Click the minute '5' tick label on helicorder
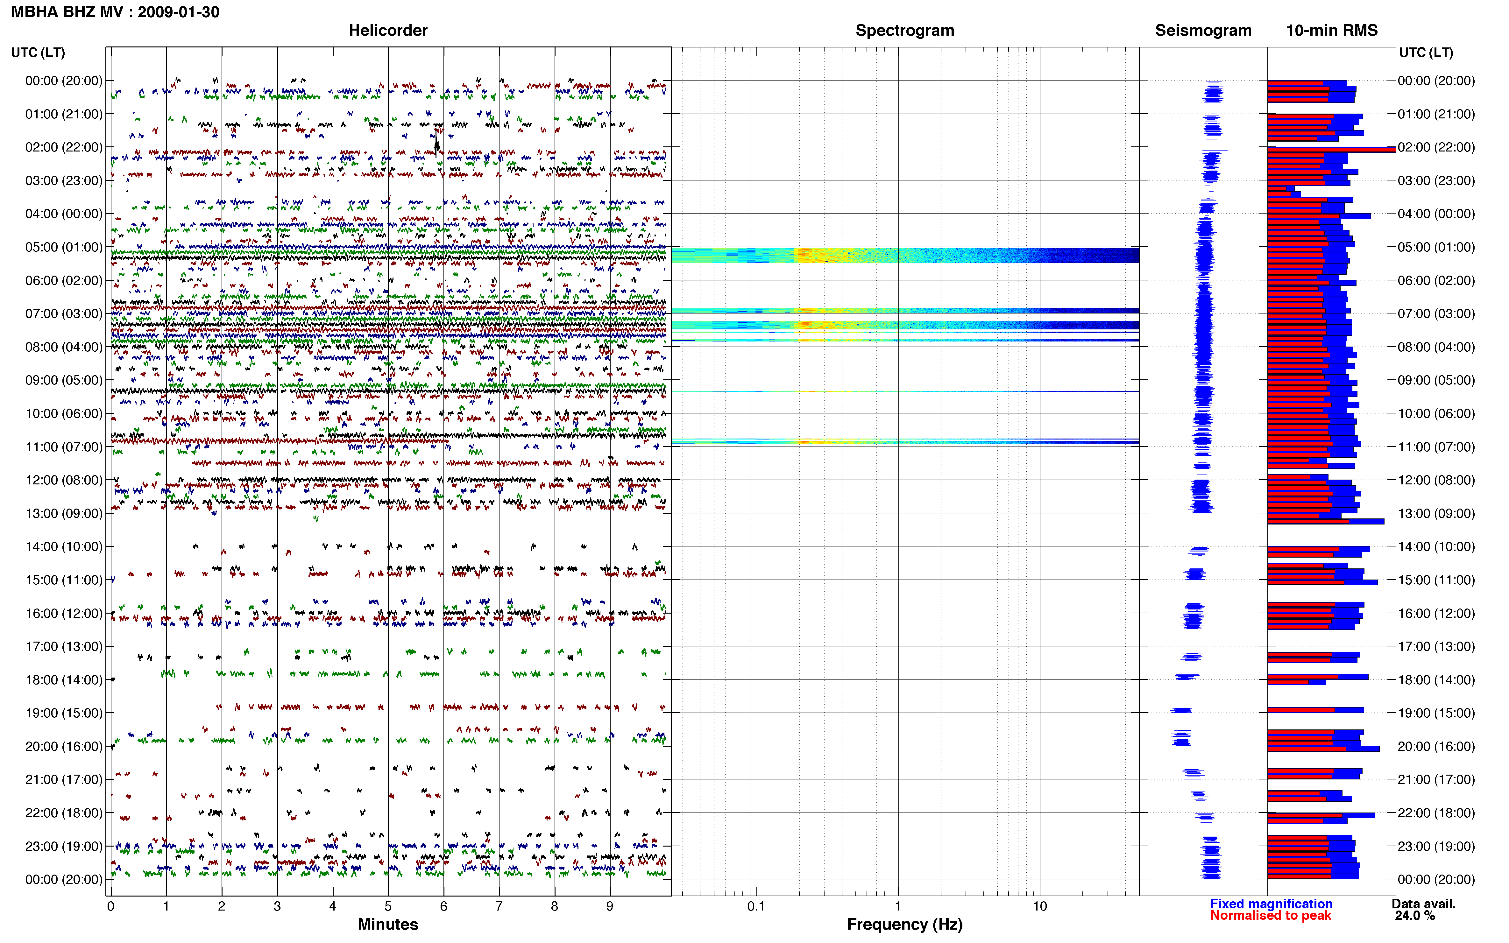Image resolution: width=1509 pixels, height=943 pixels. (x=388, y=906)
